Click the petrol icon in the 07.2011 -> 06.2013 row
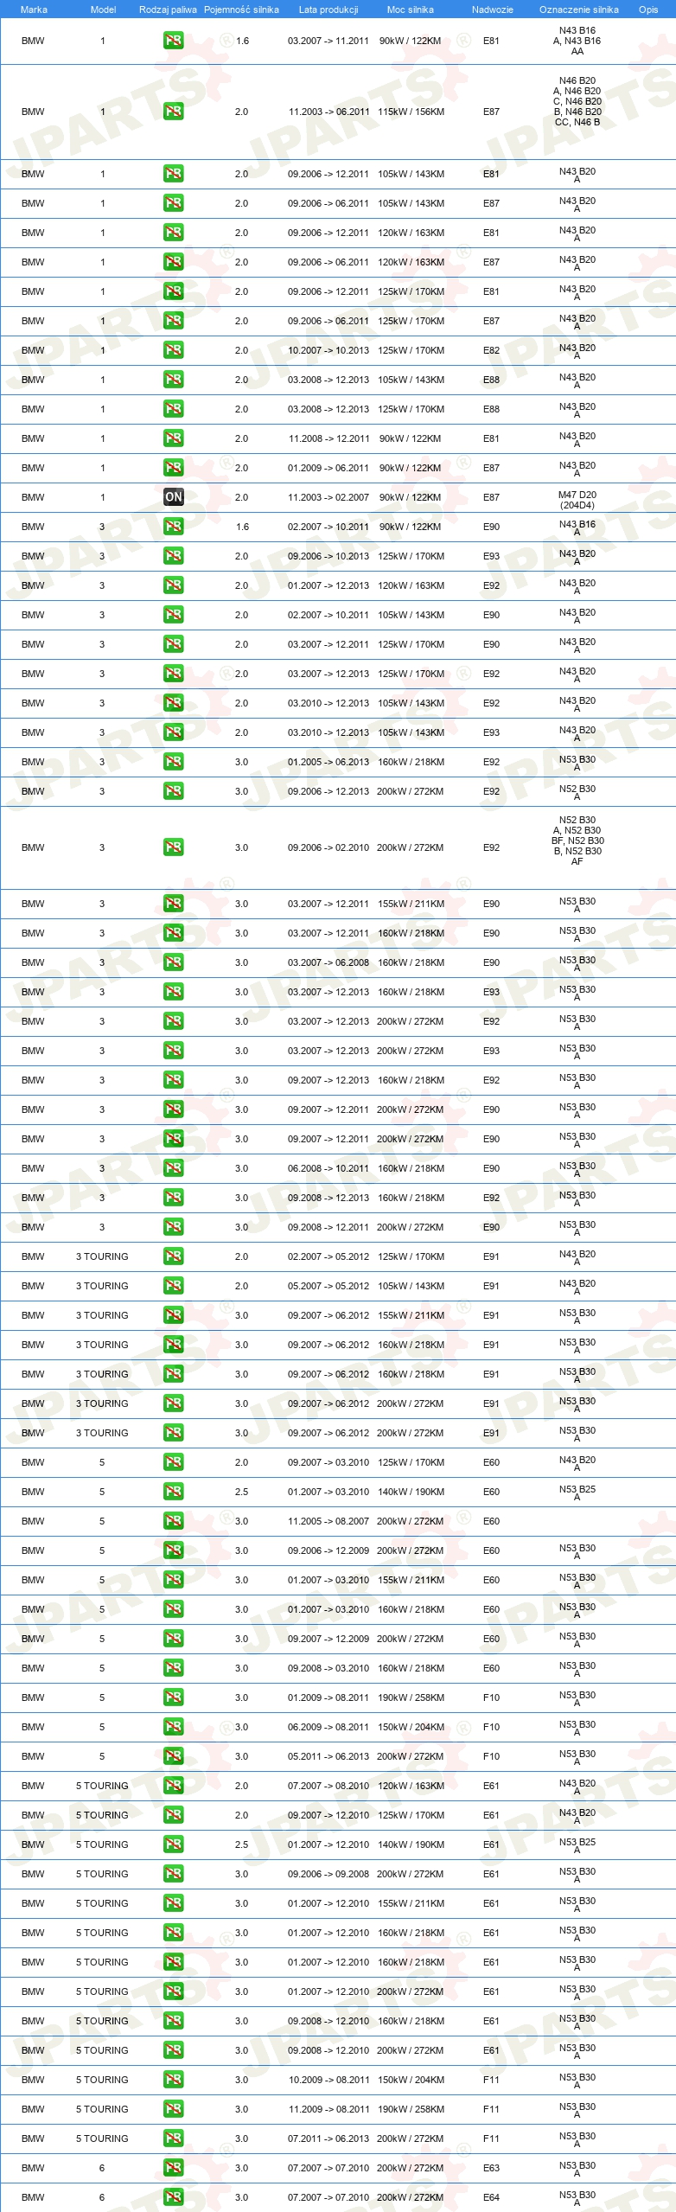This screenshot has height=2212, width=676. click(173, 2138)
